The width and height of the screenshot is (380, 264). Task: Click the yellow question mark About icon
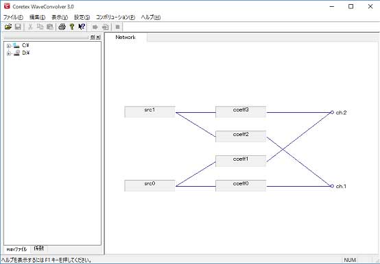coord(72,27)
